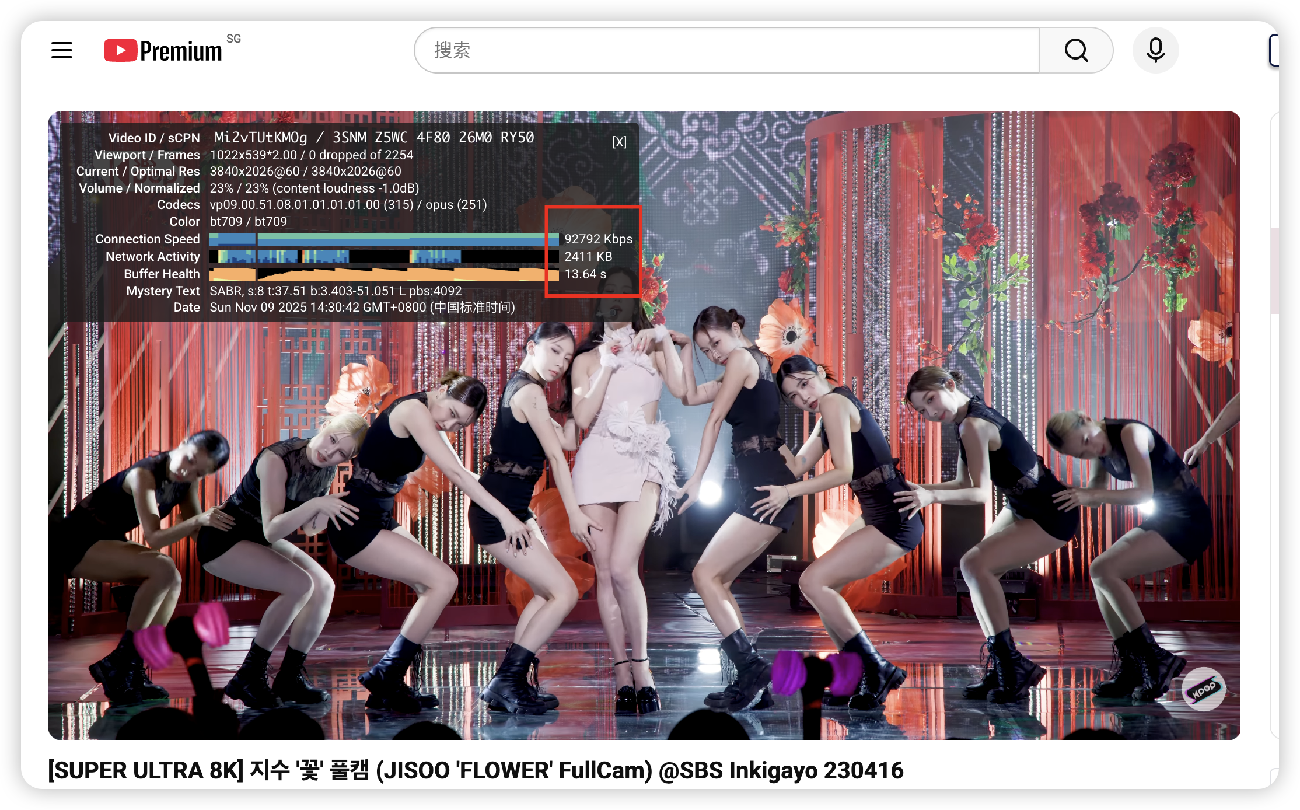Click the Mystery Text SABR value
The height and width of the screenshot is (810, 1300).
(x=336, y=291)
